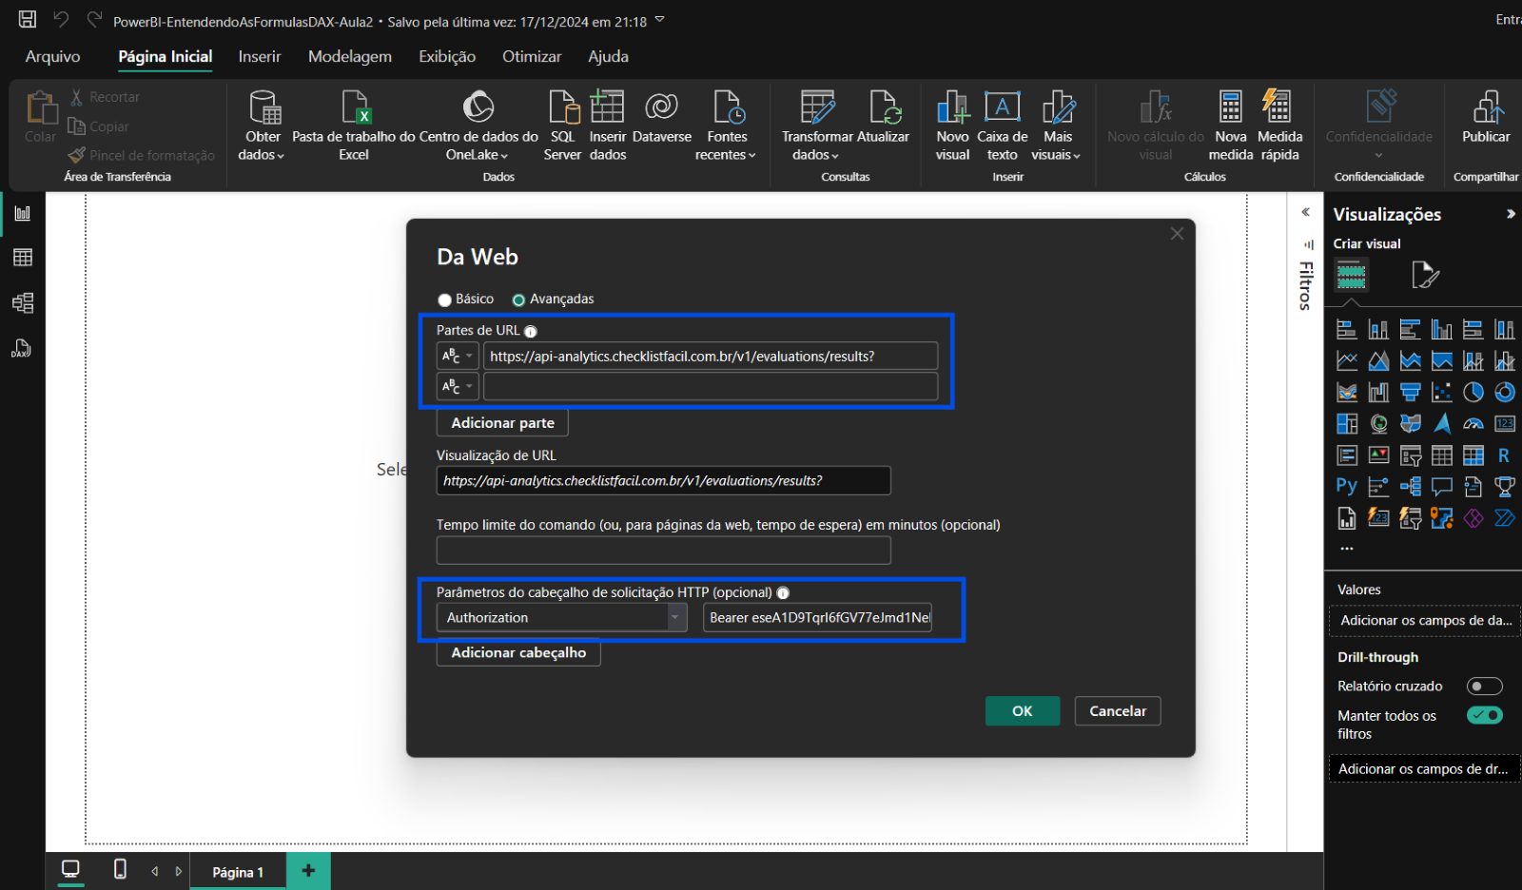Open Model view in left sidebar

[x=23, y=303]
